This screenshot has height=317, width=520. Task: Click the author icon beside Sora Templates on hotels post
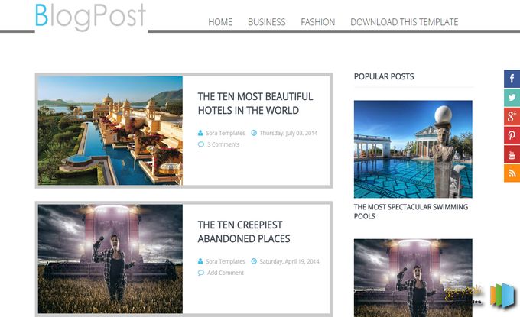tap(200, 133)
